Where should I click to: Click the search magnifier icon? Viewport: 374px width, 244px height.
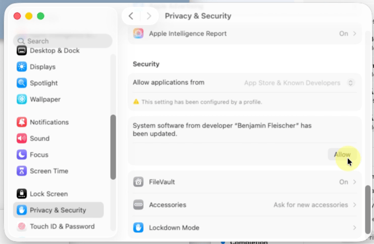click(x=21, y=41)
